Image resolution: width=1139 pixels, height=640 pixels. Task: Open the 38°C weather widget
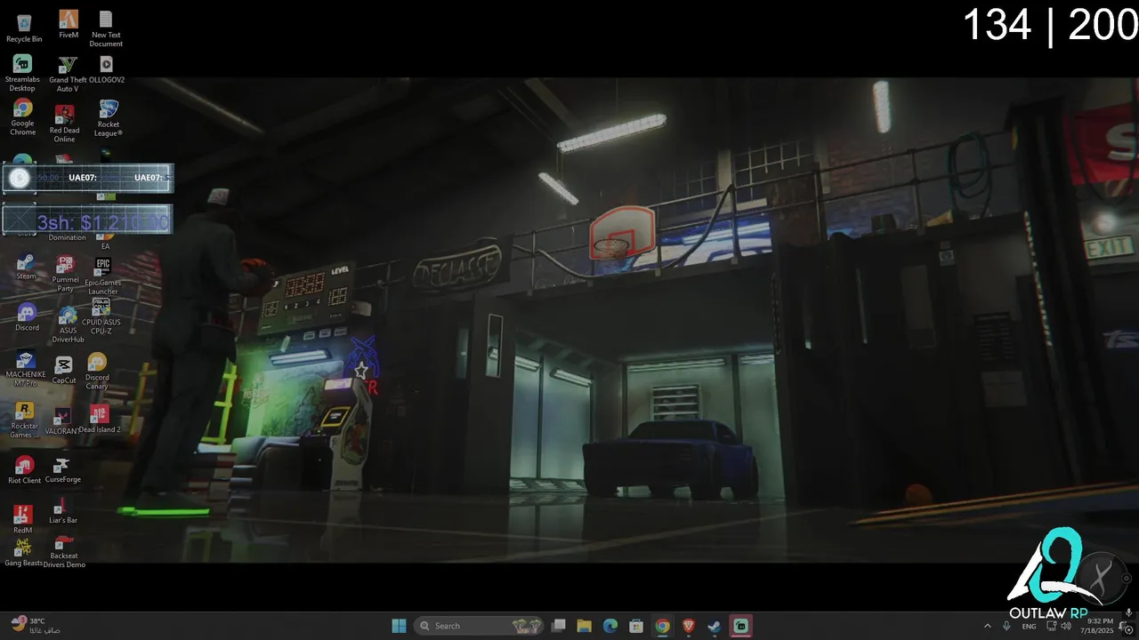[x=36, y=626]
